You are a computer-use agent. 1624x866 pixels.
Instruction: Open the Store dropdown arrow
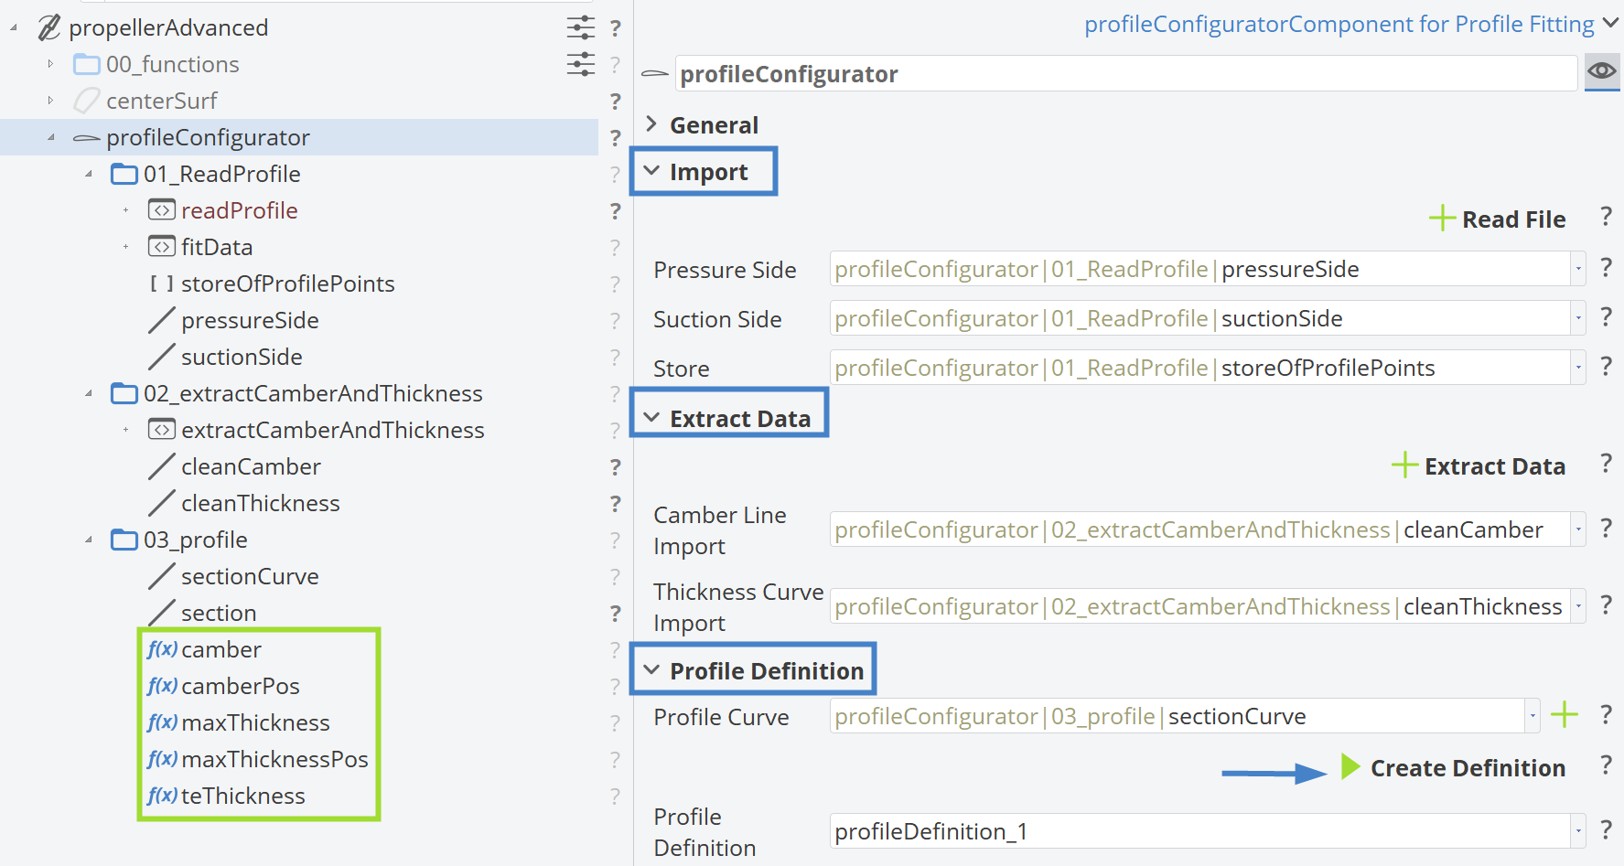click(1578, 368)
